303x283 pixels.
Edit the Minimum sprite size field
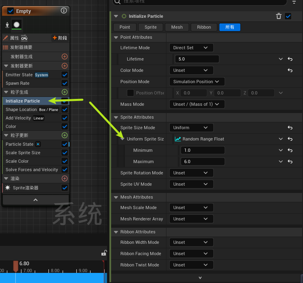click(x=202, y=150)
